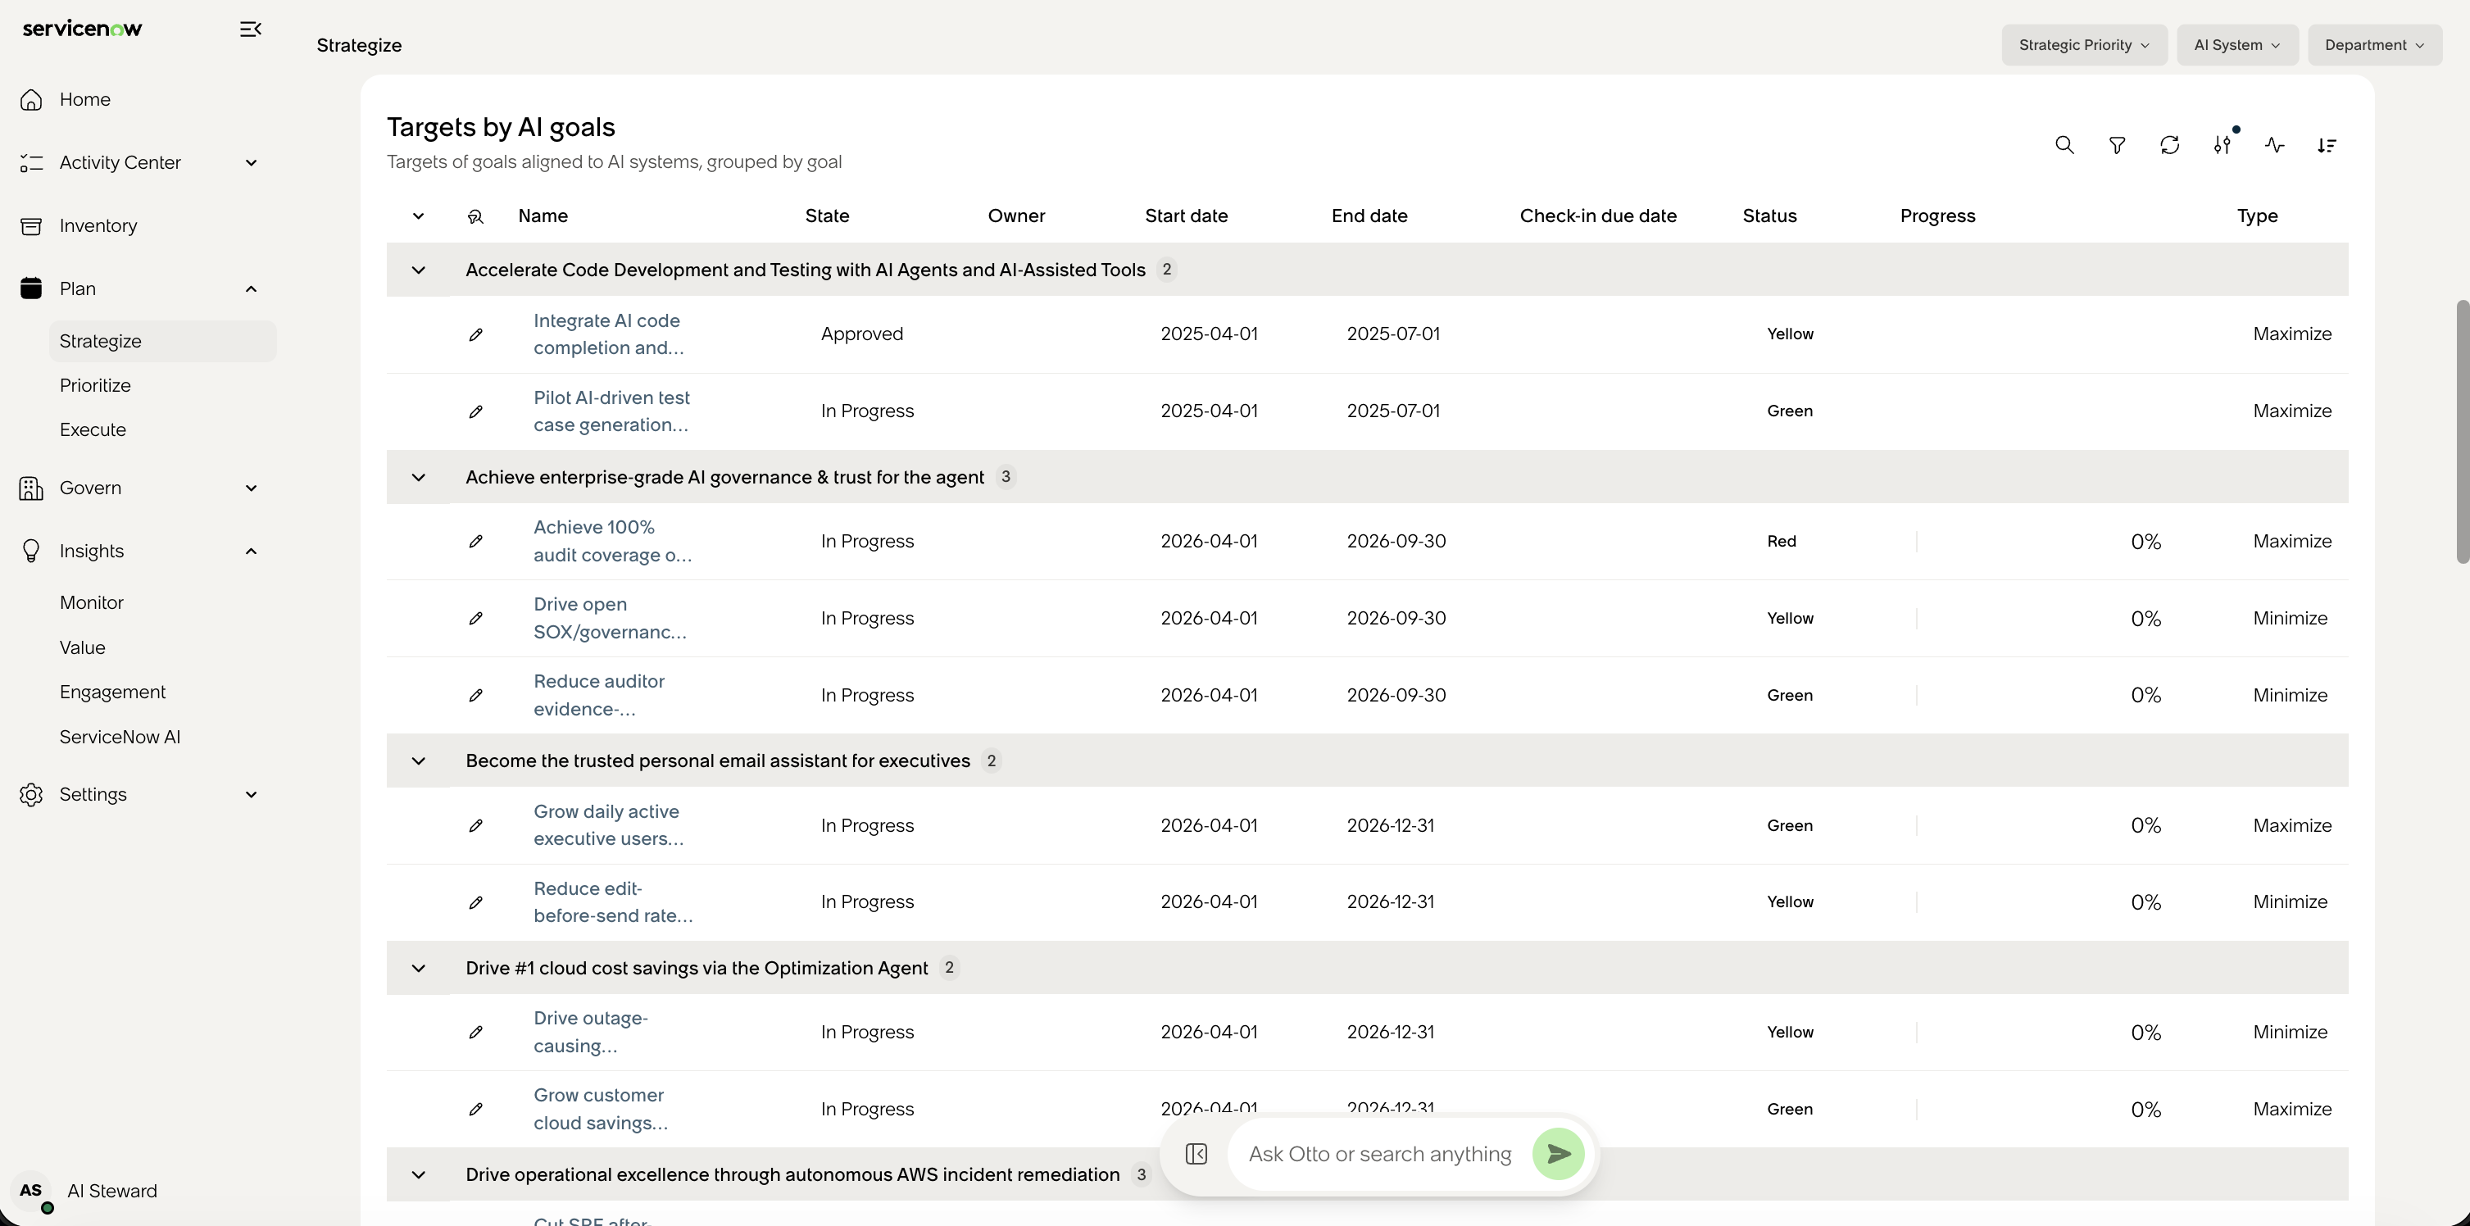Click the Settings gear icon
This screenshot has width=2470, height=1226.
[30, 795]
